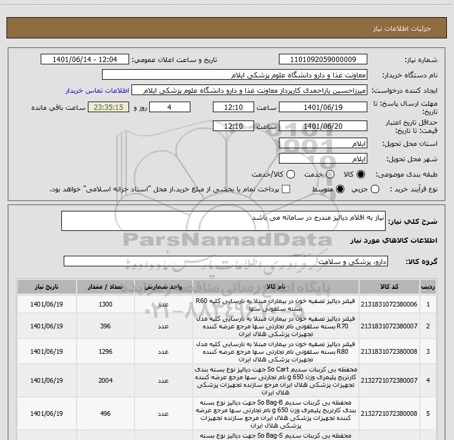Image resolution: width=454 pixels, height=440 pixels.
Task: Select product code 2131831072380008
Action: click(x=389, y=351)
